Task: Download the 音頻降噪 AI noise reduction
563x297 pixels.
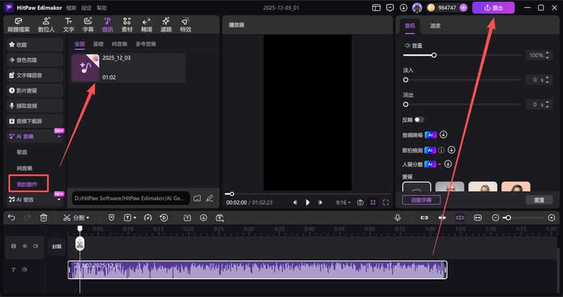Action: point(444,135)
